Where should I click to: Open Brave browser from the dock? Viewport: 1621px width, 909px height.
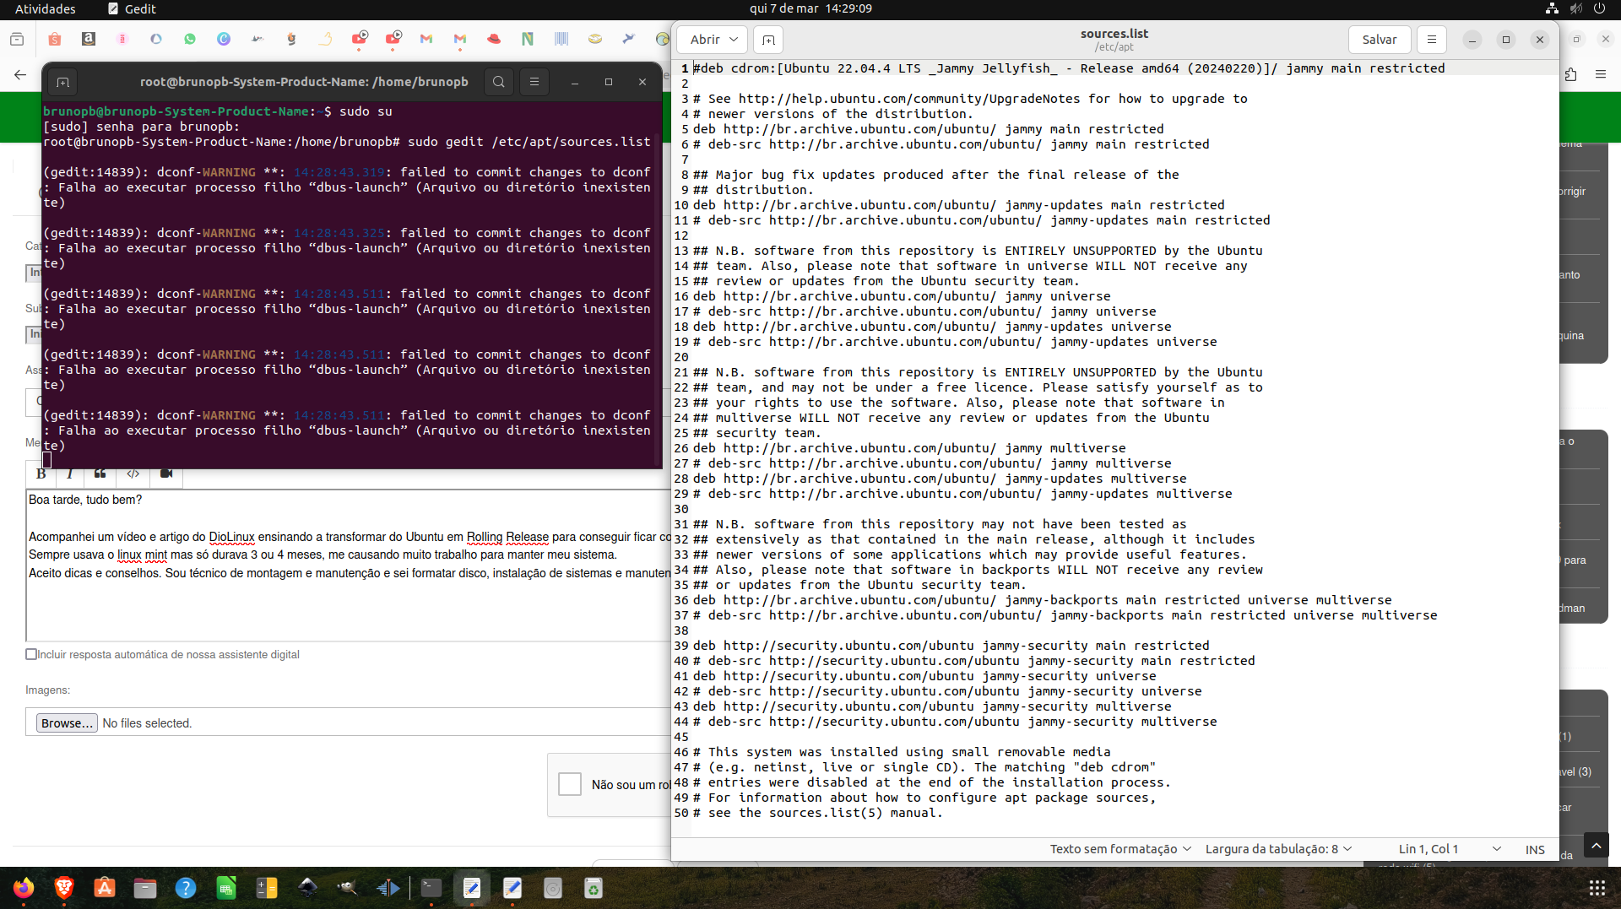pos(64,888)
